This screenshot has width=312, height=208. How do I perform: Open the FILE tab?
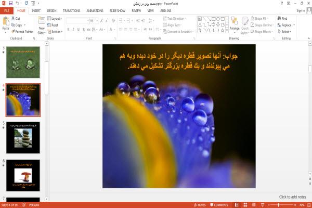(7, 11)
